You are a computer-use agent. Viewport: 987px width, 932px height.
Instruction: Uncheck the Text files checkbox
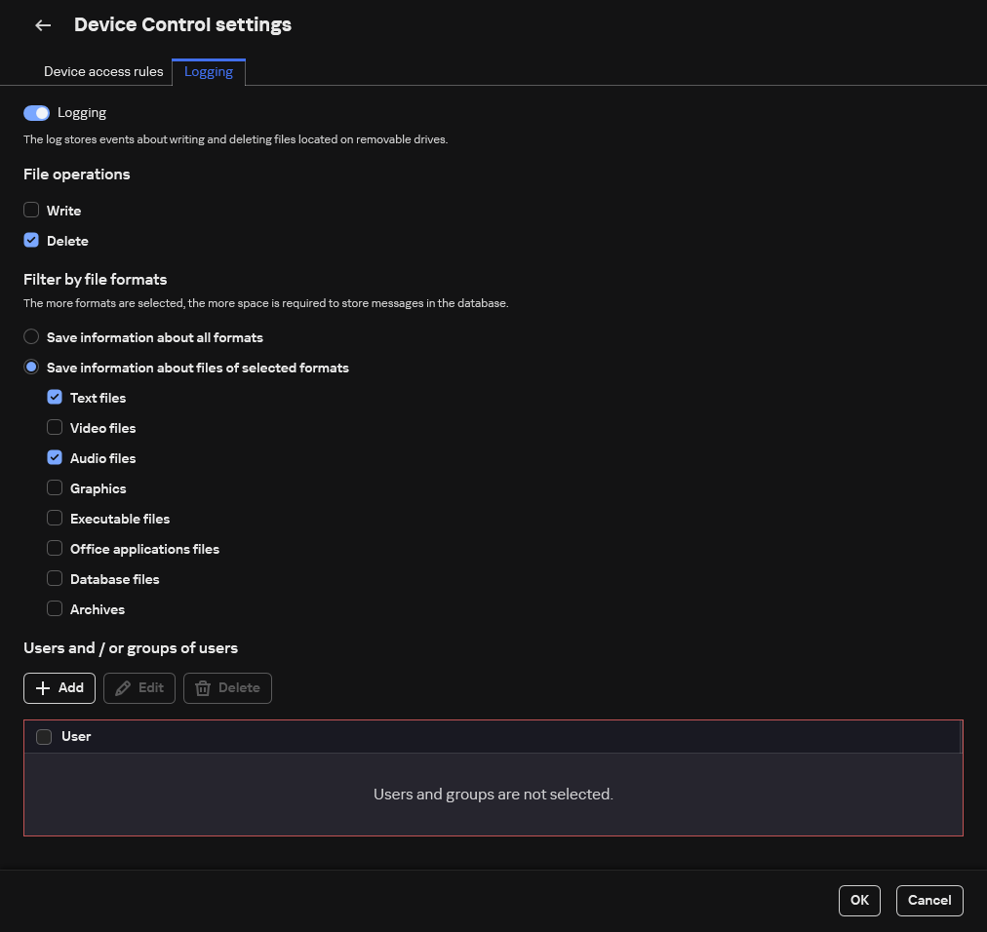click(x=55, y=398)
